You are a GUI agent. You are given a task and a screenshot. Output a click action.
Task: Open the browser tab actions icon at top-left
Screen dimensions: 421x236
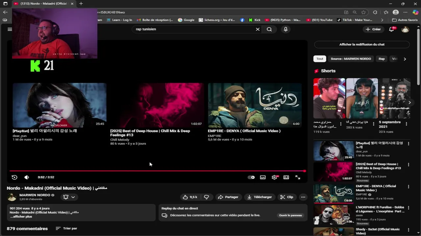5,4
